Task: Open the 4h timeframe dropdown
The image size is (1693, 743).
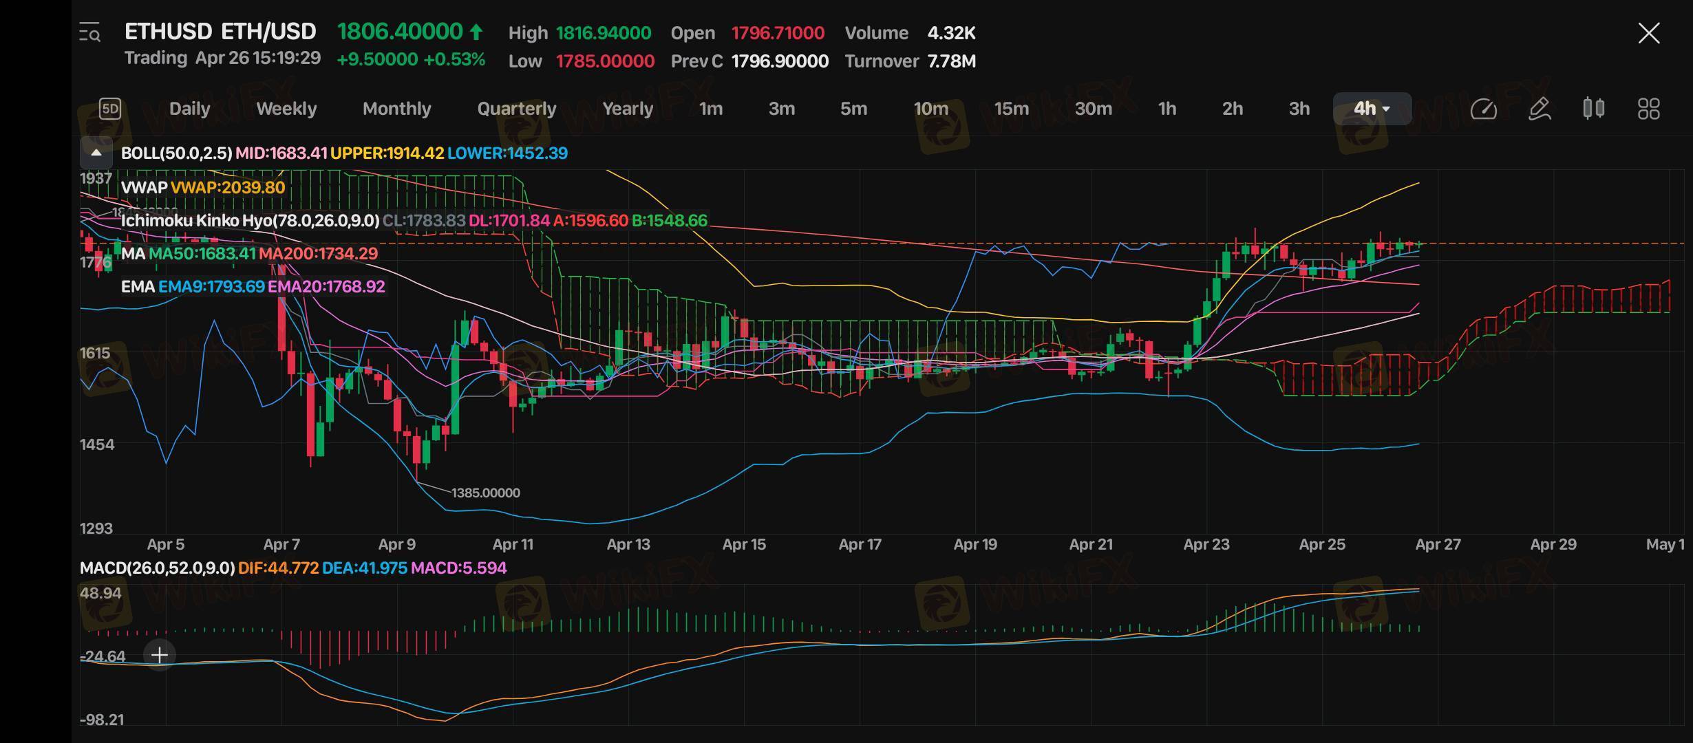Action: [1372, 109]
